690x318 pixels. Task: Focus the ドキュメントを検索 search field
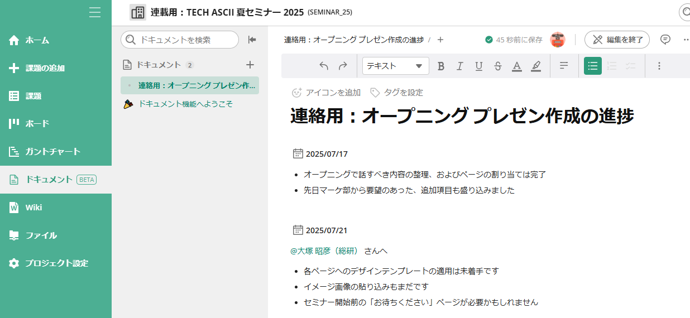(x=180, y=40)
